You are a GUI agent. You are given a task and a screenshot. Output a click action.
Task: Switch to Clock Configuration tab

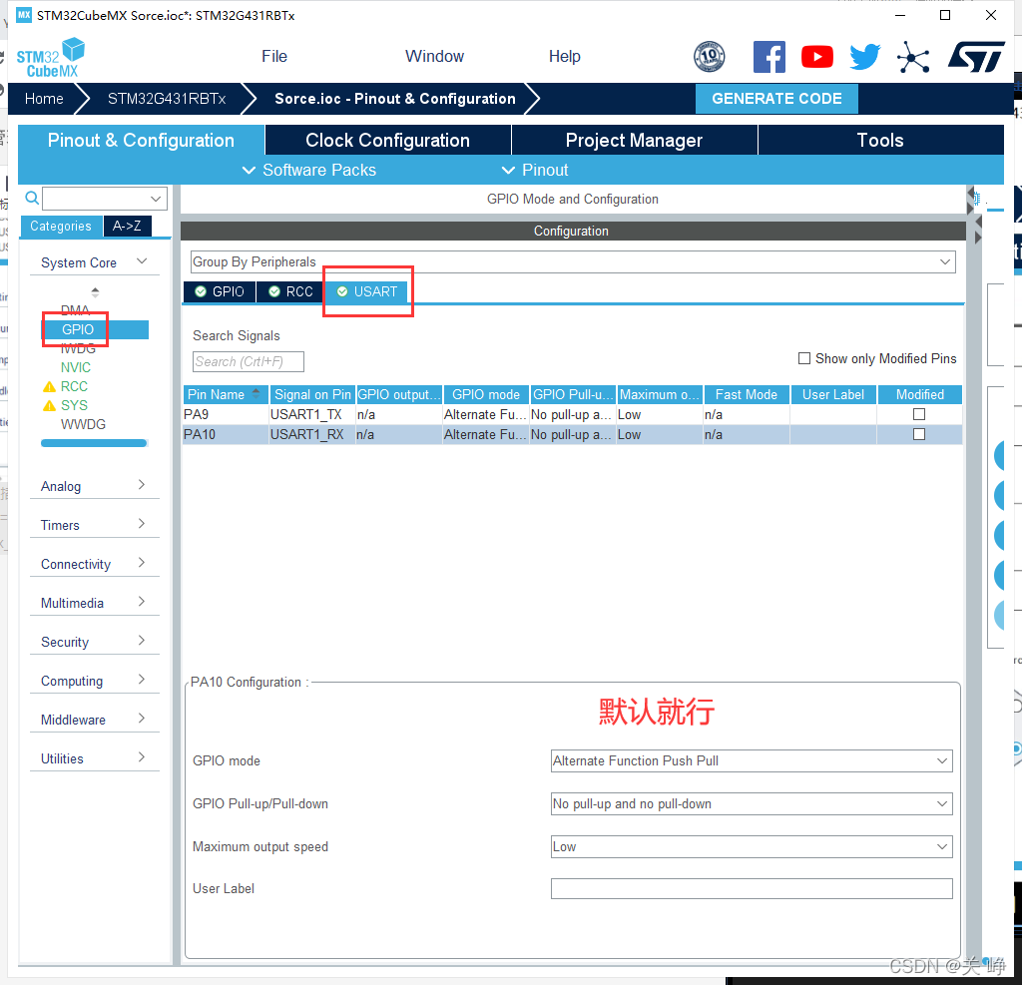point(388,140)
